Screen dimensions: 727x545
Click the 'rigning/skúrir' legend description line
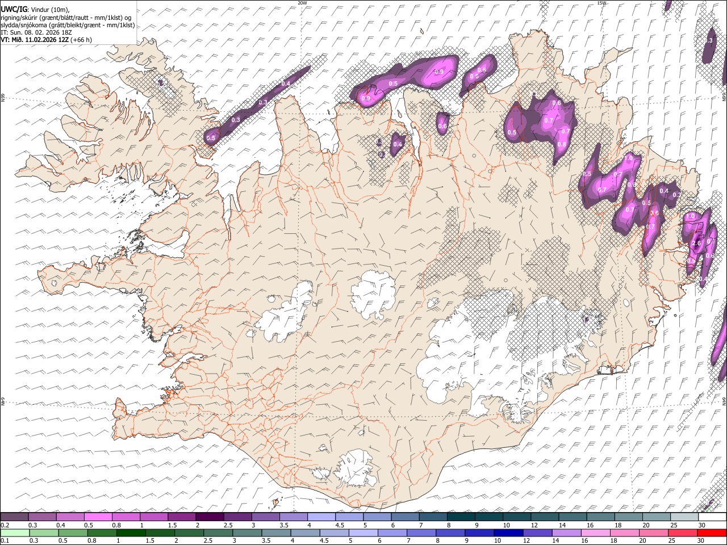(66, 17)
